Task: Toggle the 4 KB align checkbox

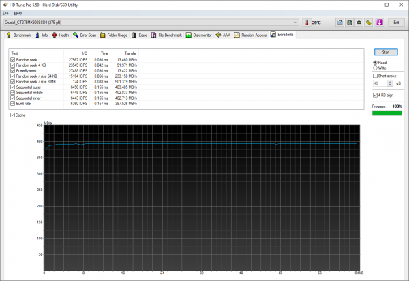Action: 375,95
